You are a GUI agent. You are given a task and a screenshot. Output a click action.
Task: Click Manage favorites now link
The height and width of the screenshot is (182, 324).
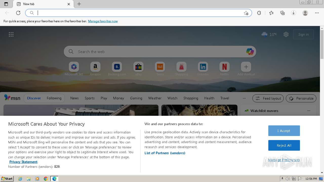click(x=103, y=21)
